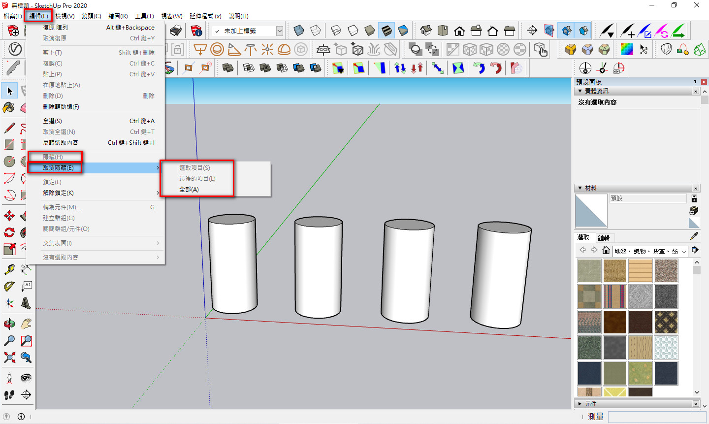Toggle the 預設面板 pin button
The image size is (709, 424).
click(695, 82)
